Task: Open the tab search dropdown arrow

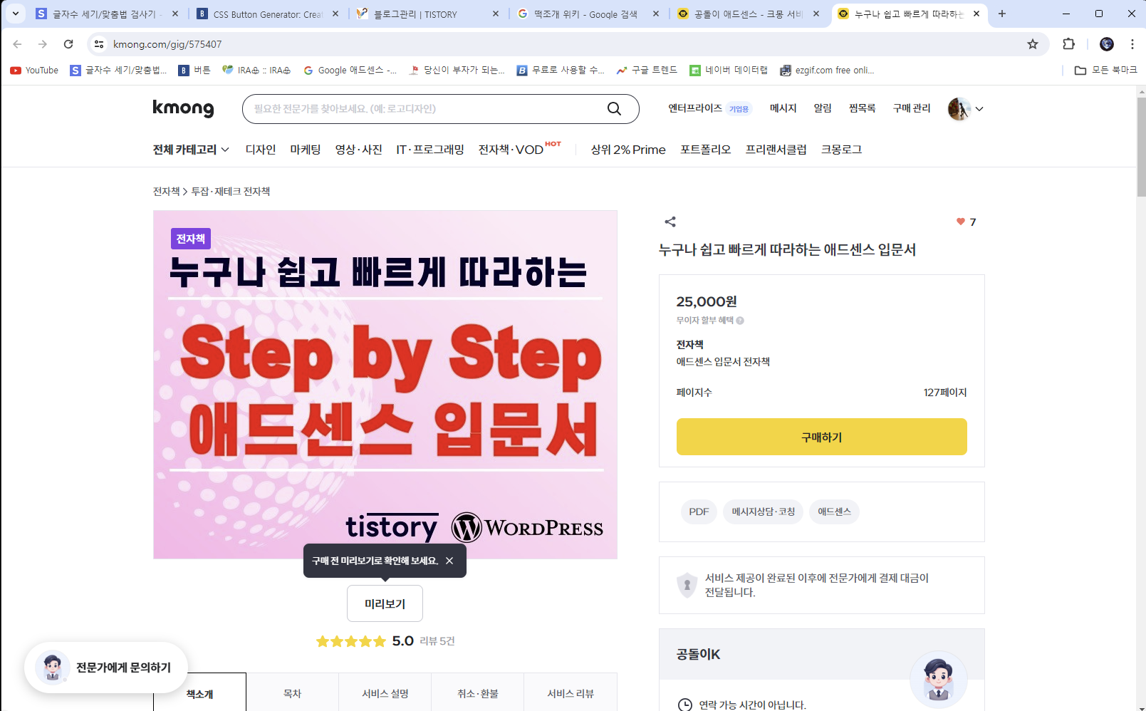Action: [x=15, y=14]
